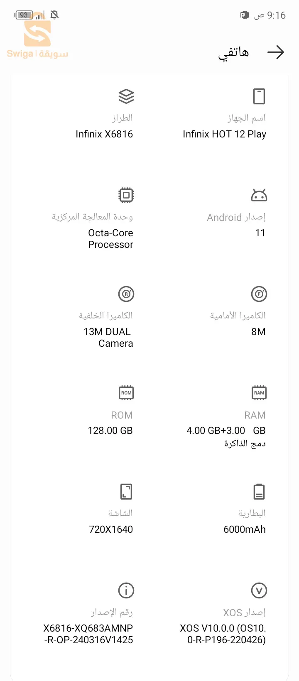Tap the screen resolution icon
The image size is (299, 681).
click(126, 492)
